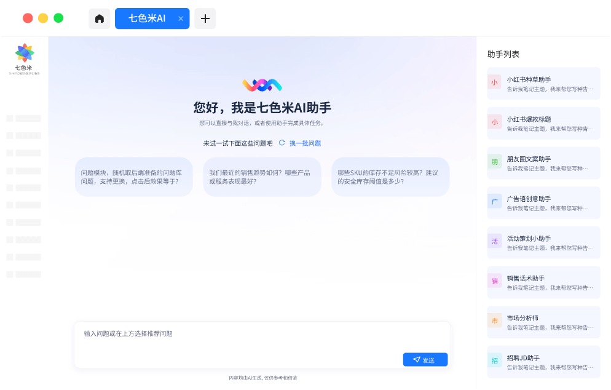Close the 七色米AI tab
Image resolution: width=611 pixels, height=390 pixels.
(181, 18)
